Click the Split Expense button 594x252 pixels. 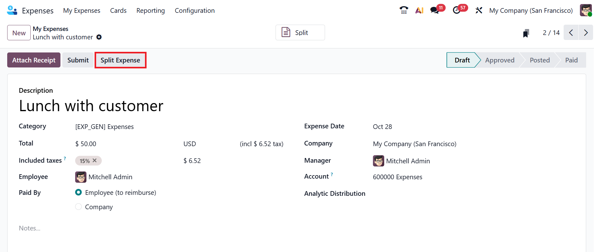tap(120, 60)
